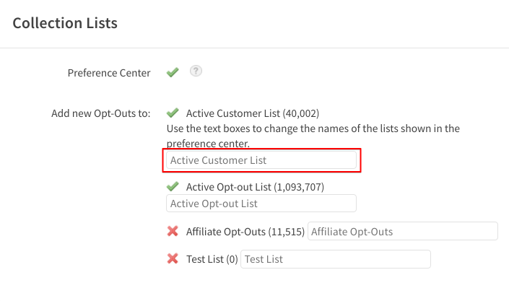Viewport: 509px width, 301px height.
Task: Click the 1,093,707 subscriber count
Action: [299, 187]
